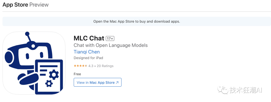The height and width of the screenshot is (102, 271).
Task: Click the small gear on the app icon
Action: (x=48, y=83)
